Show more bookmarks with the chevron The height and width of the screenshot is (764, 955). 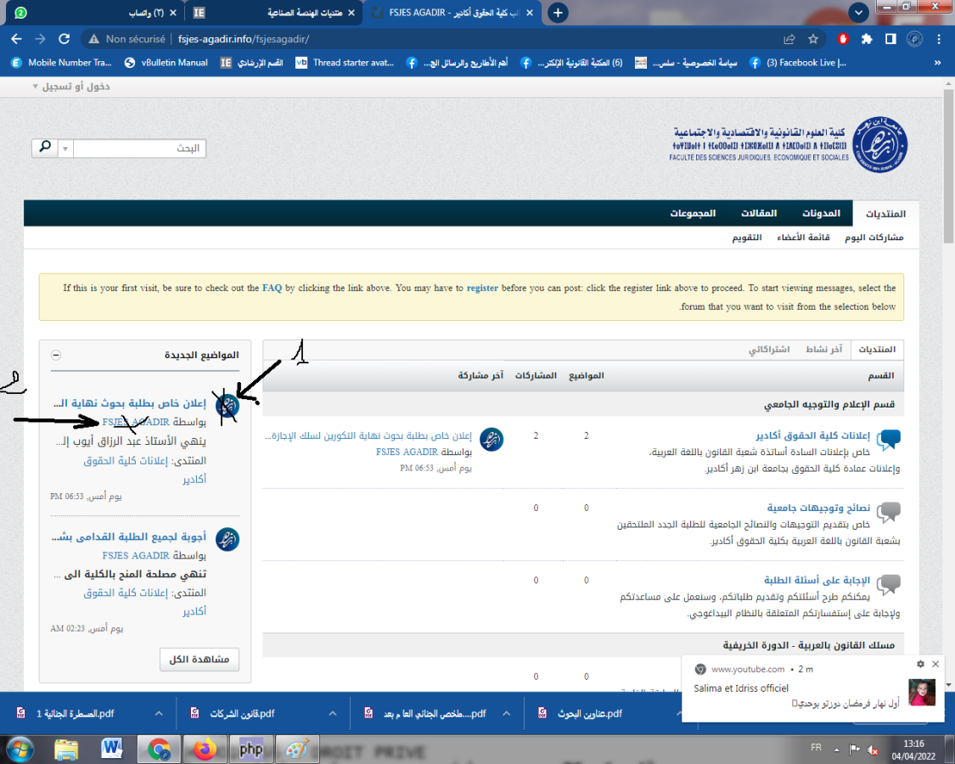coord(938,63)
